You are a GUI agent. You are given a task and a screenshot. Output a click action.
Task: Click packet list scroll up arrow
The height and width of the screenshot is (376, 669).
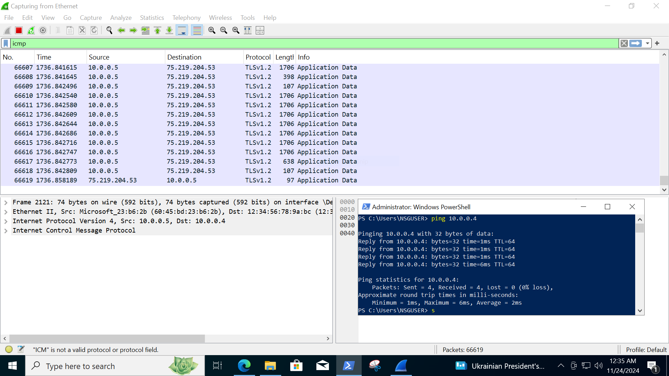664,55
